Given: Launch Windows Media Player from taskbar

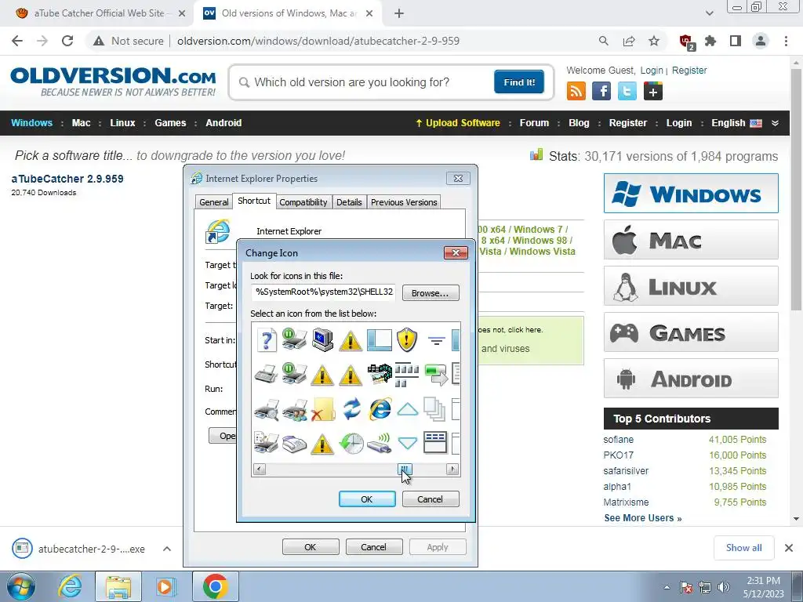Looking at the screenshot, I should 165,586.
